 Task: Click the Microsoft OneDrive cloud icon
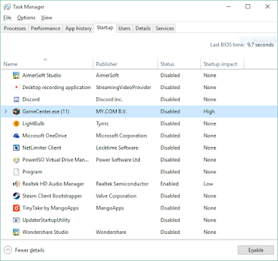(x=16, y=136)
